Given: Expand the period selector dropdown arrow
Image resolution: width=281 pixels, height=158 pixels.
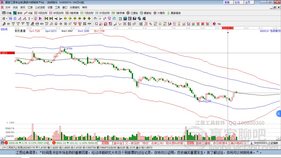Looking at the screenshot, I should point(7,19).
